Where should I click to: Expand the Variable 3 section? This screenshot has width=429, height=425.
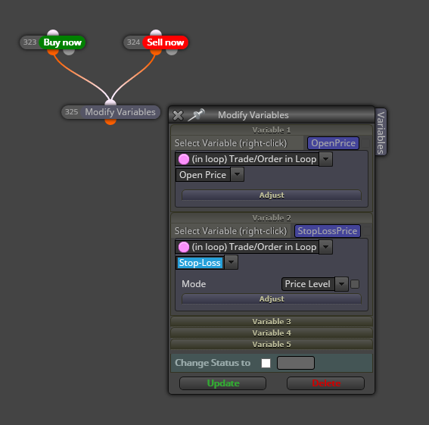(x=272, y=321)
